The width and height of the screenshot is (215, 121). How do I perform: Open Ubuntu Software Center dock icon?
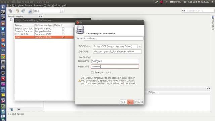3,40
